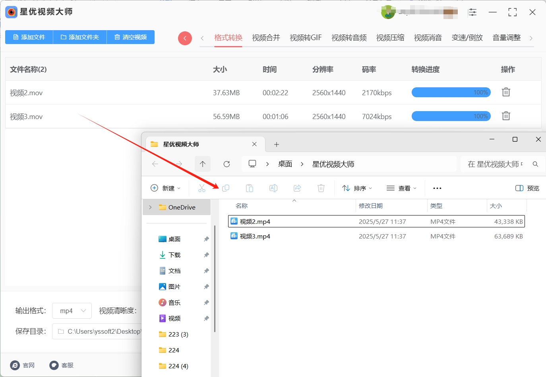This screenshot has width=546, height=377.
Task: Click 添加文件 button
Action: (29, 37)
